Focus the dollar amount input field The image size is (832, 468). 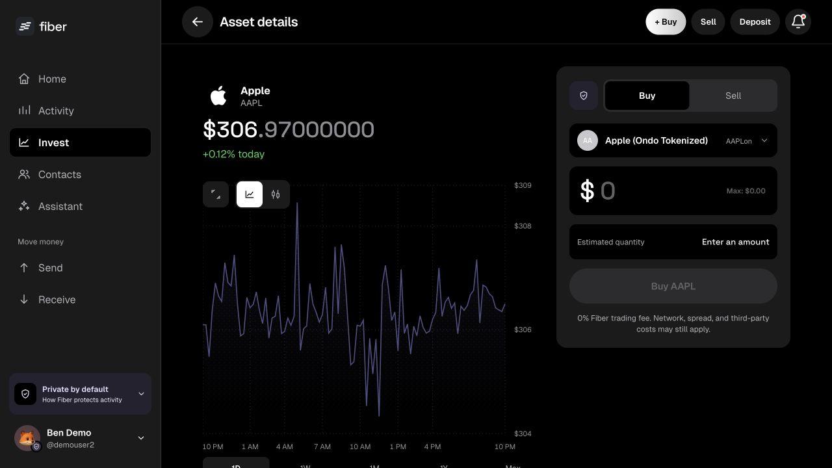point(673,191)
